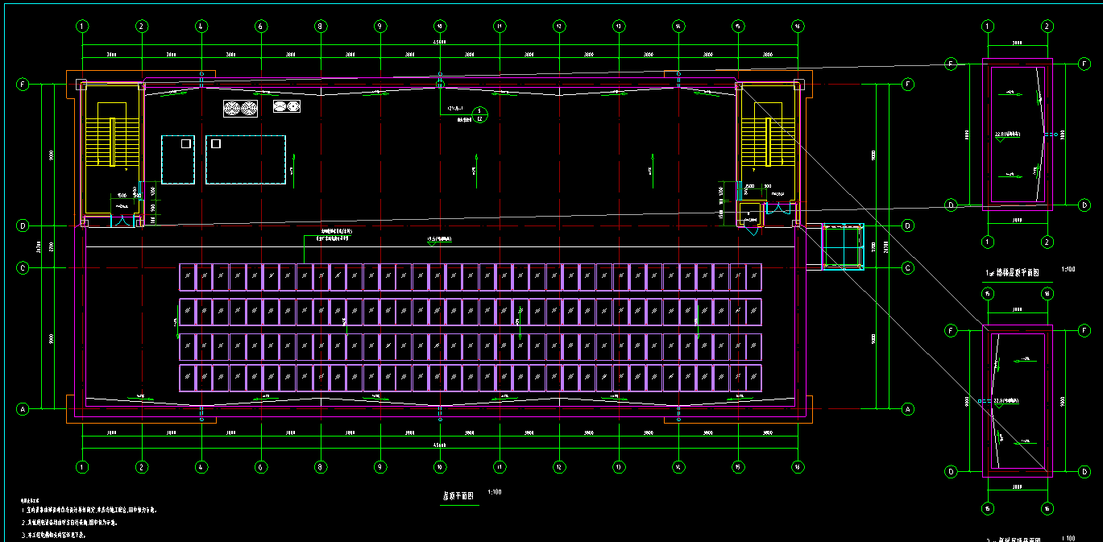
Task: Click the green detail callout circle numbered 5
Action: coord(480,111)
